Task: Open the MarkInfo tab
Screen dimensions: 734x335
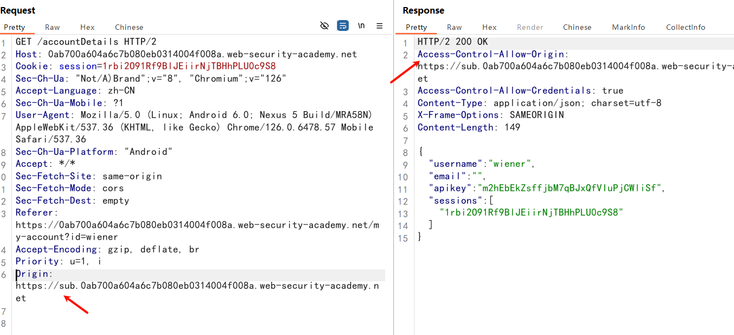Action: tap(628, 27)
